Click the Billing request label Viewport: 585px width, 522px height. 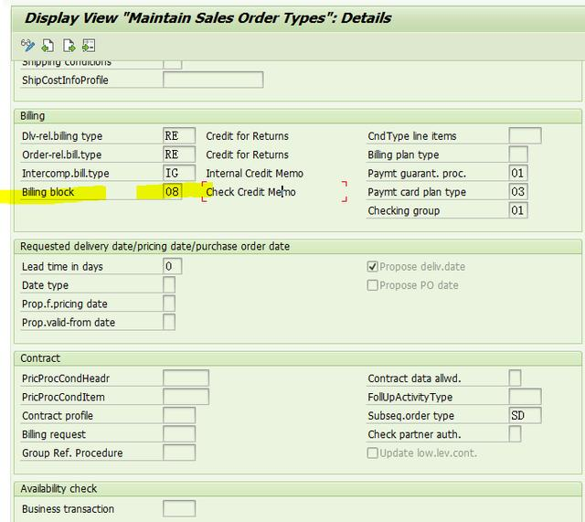(54, 434)
